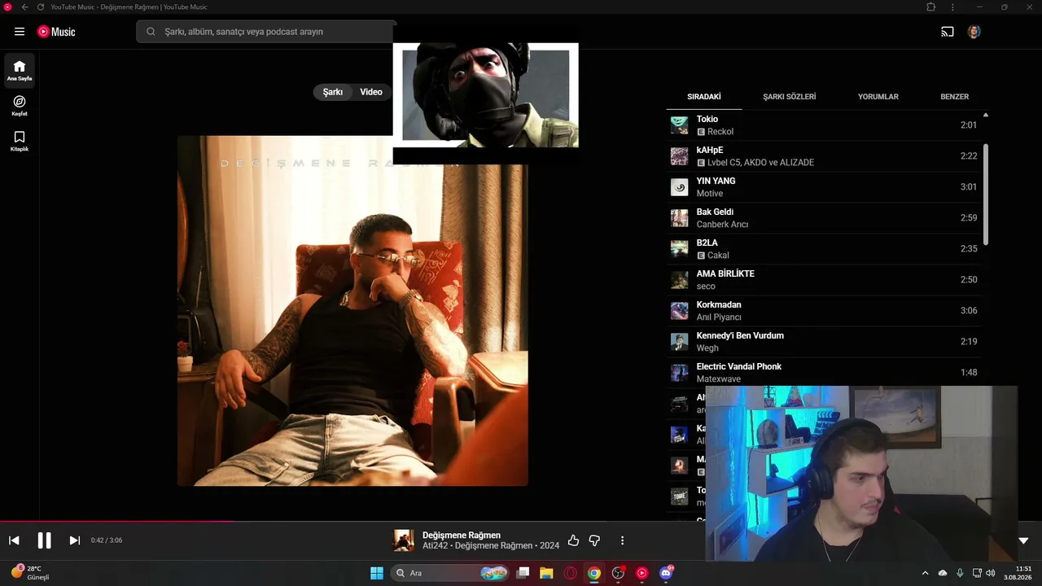Screen dimensions: 1042x586
Task: Open artist link Motive in queue
Action: pyautogui.click(x=710, y=194)
